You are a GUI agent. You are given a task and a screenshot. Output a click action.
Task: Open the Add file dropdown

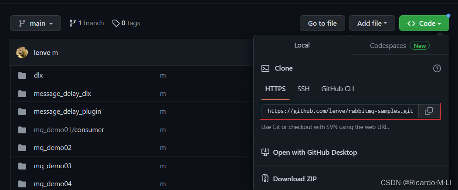coord(372,23)
